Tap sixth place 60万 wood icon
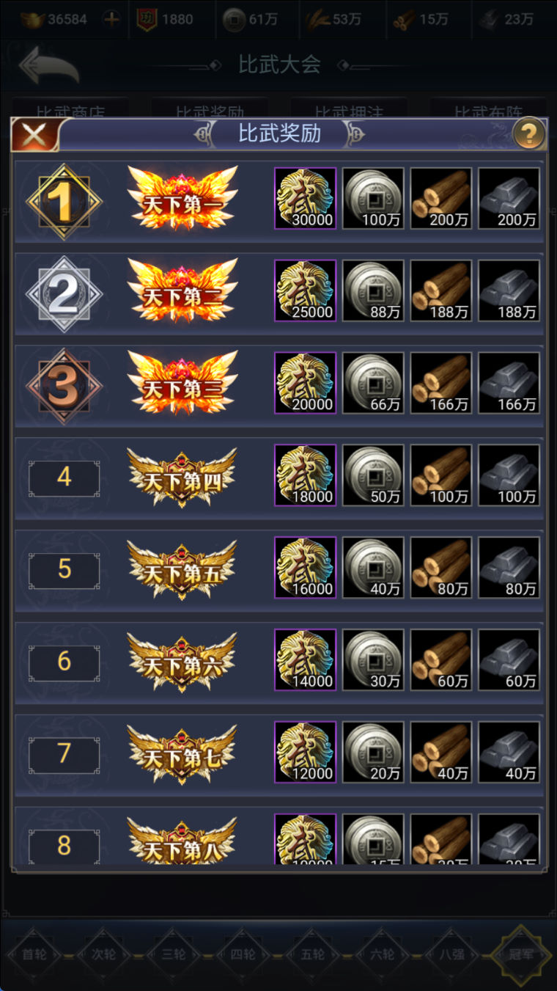Image resolution: width=557 pixels, height=991 pixels. [441, 661]
